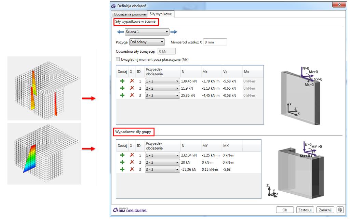Go to next wall with right arrow
This screenshot has width=350, height=219.
(174, 32)
